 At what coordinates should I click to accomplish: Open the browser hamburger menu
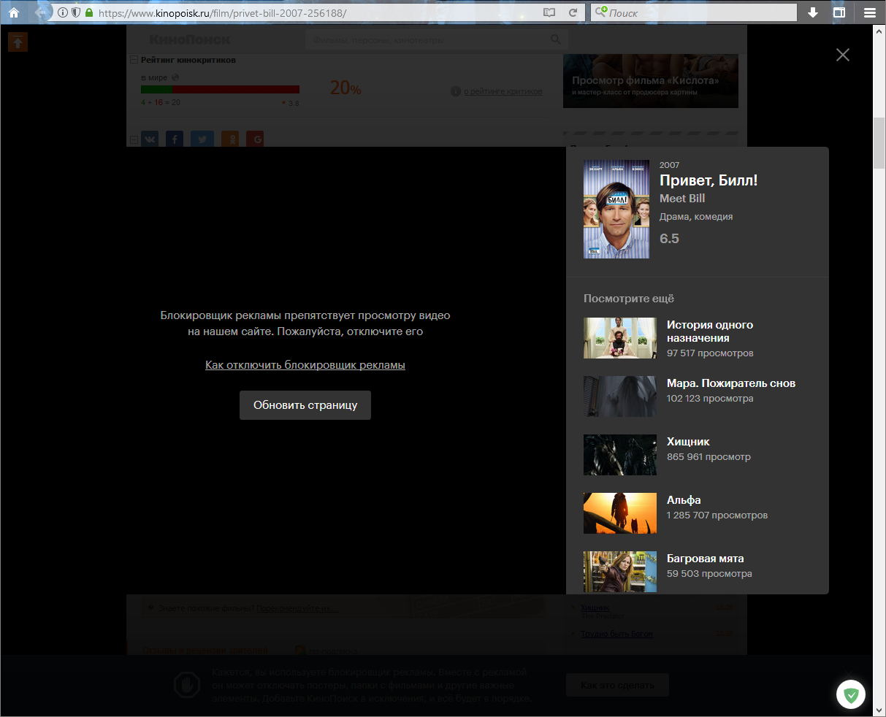868,12
